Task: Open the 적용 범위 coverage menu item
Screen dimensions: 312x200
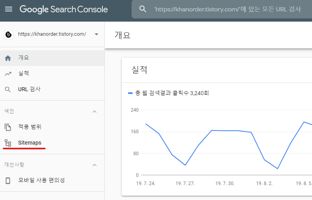Action: pos(52,127)
